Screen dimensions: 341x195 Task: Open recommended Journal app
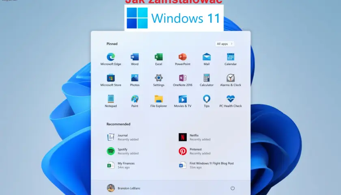pos(123,137)
